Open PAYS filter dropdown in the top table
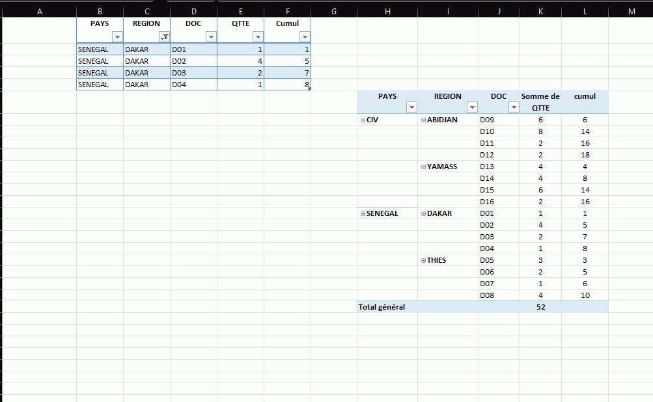 [117, 37]
